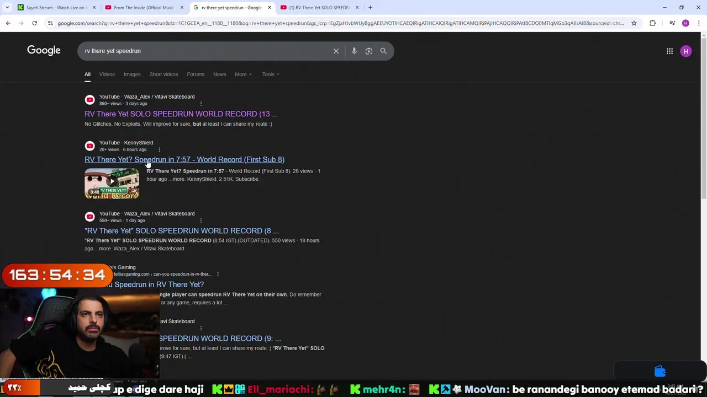View site information icon in address bar
This screenshot has width=707, height=397.
click(50, 23)
